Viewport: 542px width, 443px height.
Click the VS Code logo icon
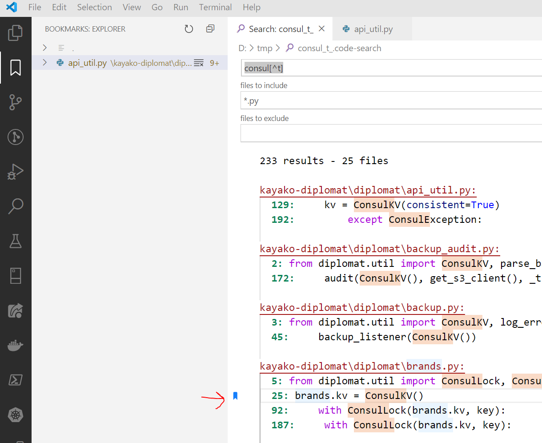point(12,7)
